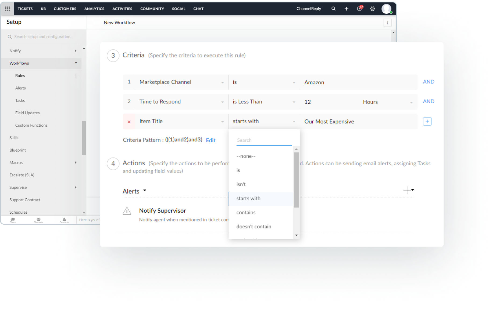Open the COMMUNITY menu

coord(152,9)
